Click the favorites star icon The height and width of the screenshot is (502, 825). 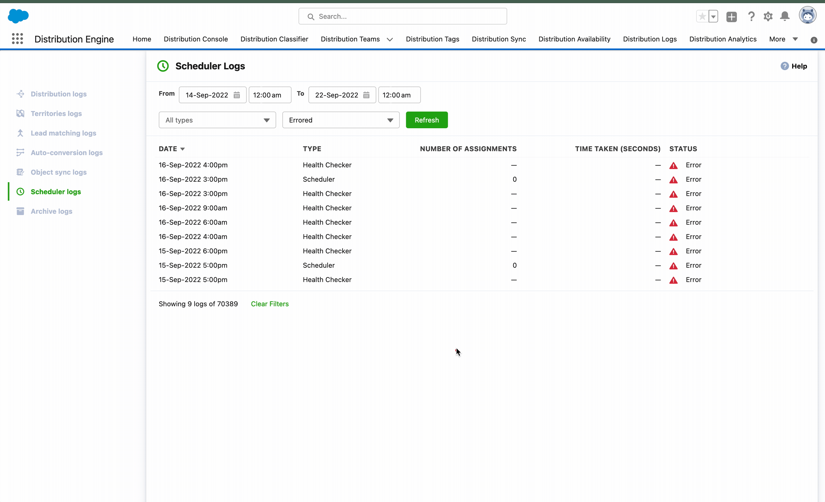tap(702, 16)
